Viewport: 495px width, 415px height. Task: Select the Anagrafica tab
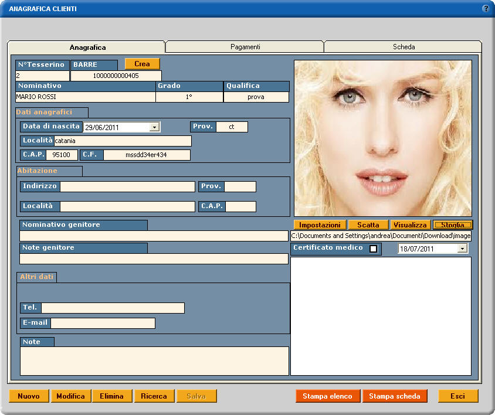click(87, 47)
